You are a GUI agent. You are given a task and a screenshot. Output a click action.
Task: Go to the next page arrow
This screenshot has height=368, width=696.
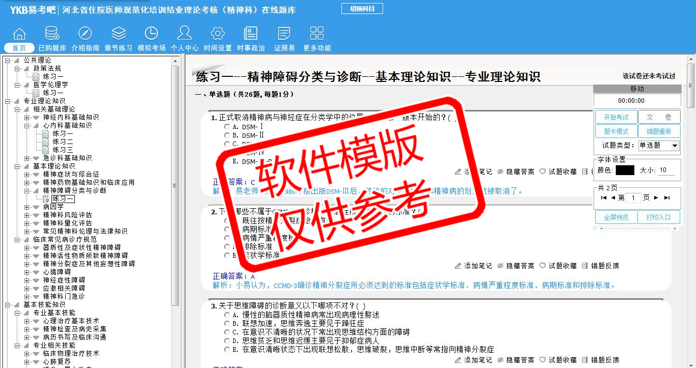click(656, 198)
